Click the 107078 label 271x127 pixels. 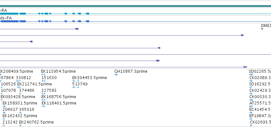tap(9, 90)
